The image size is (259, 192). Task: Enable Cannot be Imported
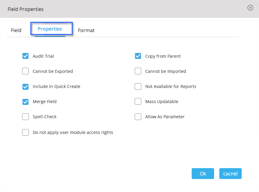click(138, 71)
